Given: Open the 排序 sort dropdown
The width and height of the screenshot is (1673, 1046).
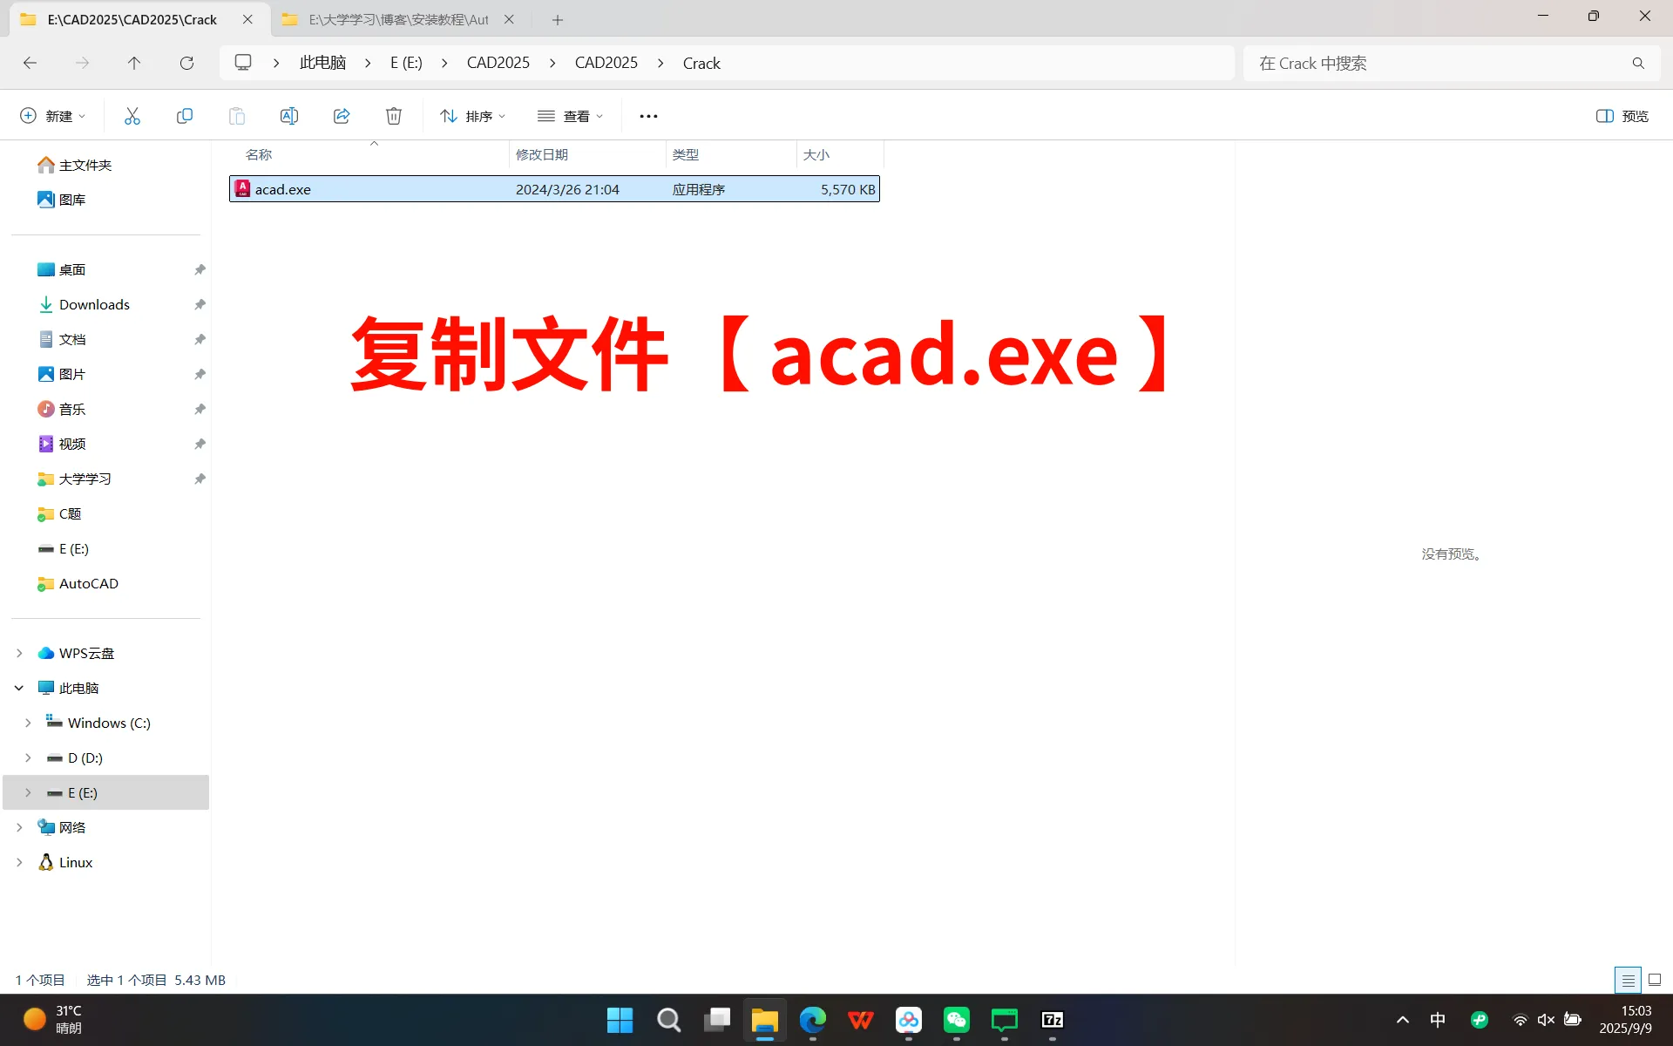Looking at the screenshot, I should click(x=471, y=115).
